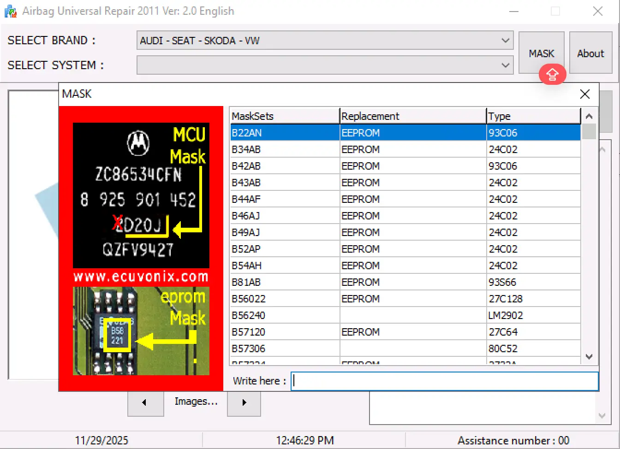This screenshot has height=449, width=620.
Task: Click the application icon in title bar
Action: pos(11,11)
